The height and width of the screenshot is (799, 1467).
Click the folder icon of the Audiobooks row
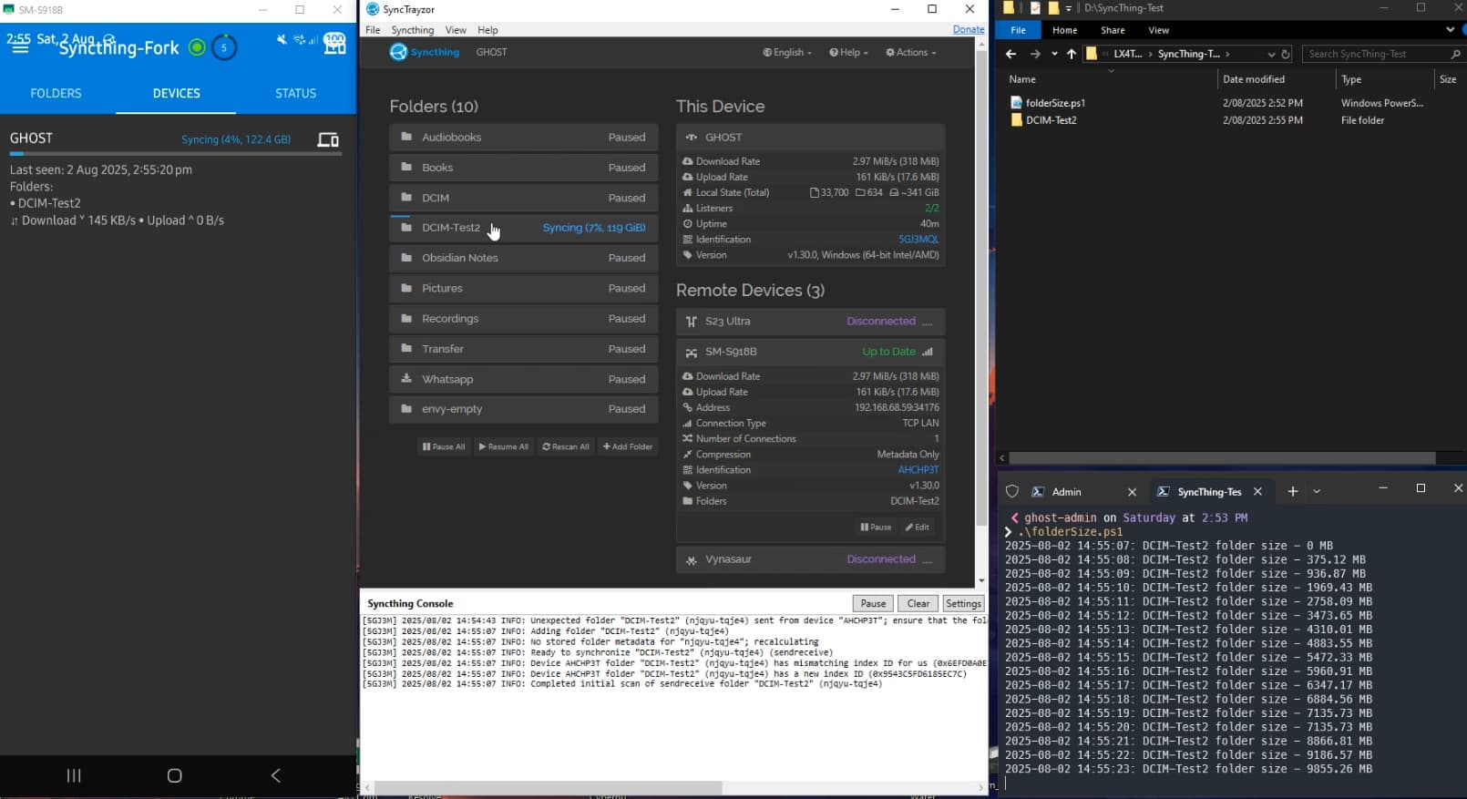406,138
